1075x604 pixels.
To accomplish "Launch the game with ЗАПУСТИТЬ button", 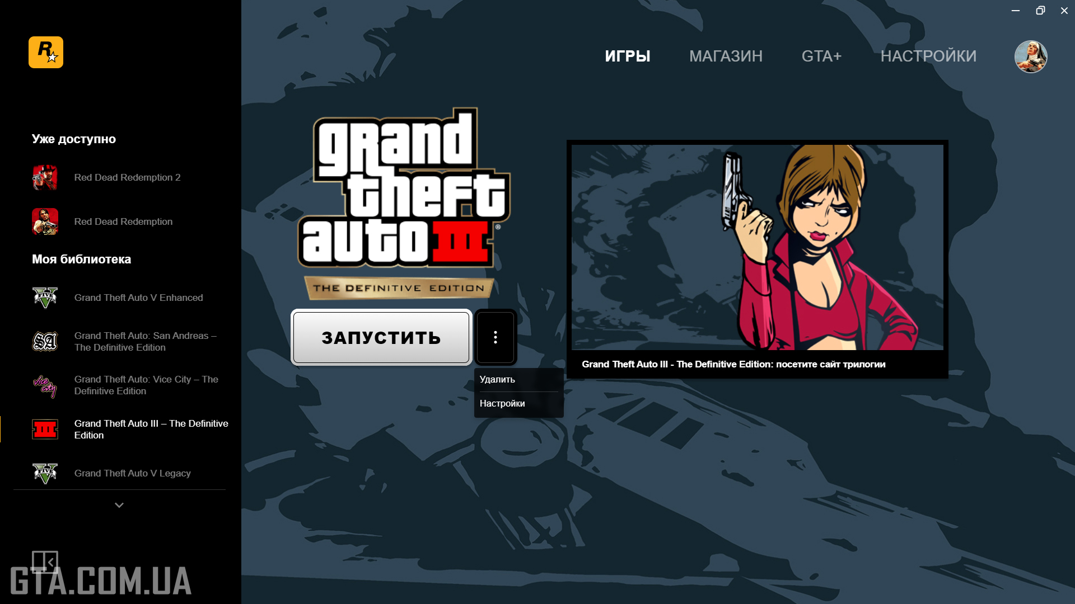I will pyautogui.click(x=381, y=337).
